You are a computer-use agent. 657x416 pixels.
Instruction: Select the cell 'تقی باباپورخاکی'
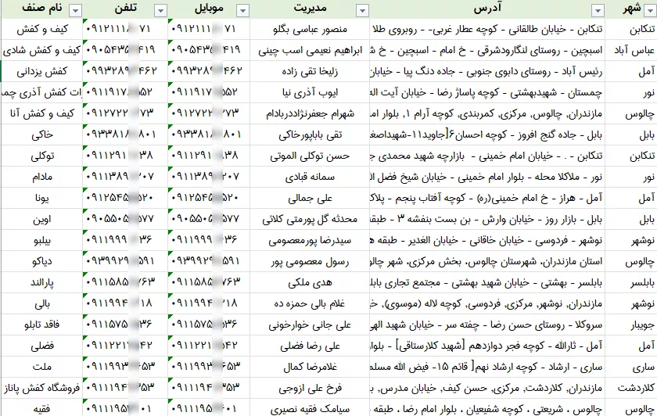coord(310,135)
